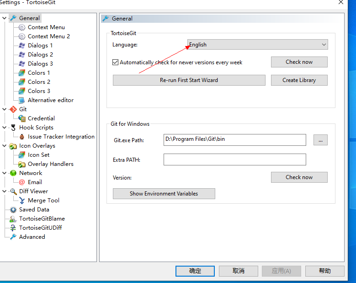Browse for Git.exe path
Image resolution: width=356 pixels, height=283 pixels.
tap(320, 140)
